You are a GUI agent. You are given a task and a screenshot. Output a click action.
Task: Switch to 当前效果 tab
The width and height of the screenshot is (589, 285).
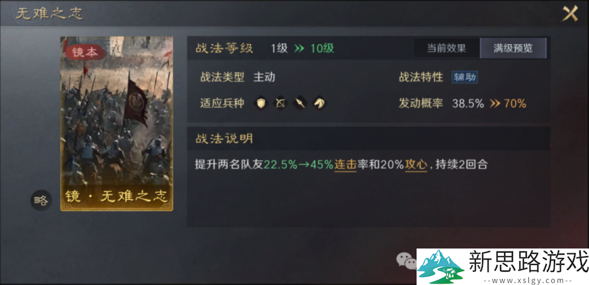(447, 48)
